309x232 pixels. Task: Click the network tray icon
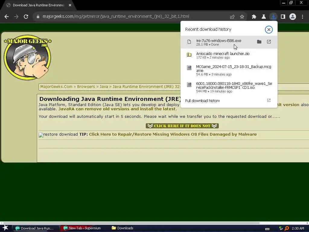[281, 228]
